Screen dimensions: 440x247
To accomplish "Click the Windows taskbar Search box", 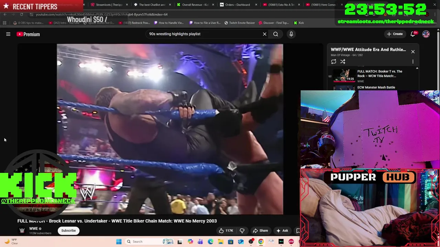I will (x=149, y=242).
